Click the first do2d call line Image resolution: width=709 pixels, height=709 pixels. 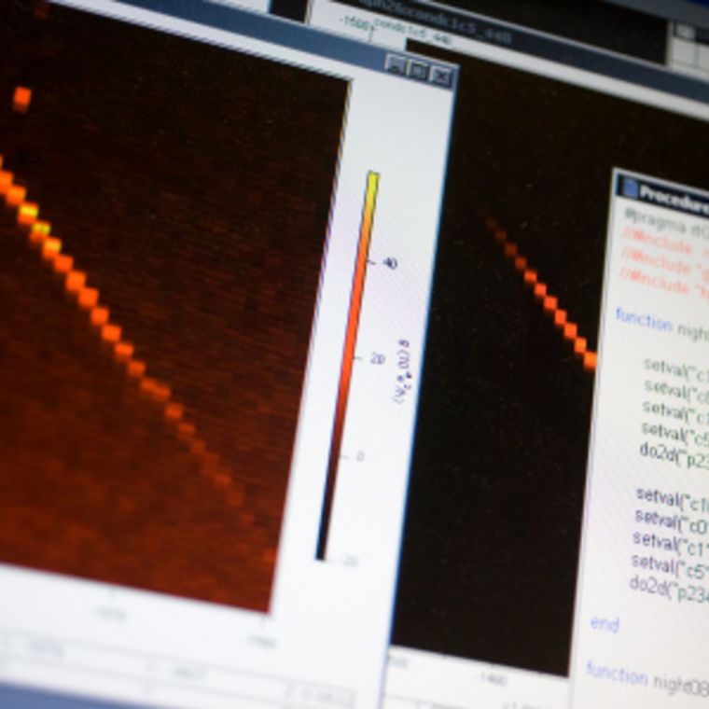[672, 454]
